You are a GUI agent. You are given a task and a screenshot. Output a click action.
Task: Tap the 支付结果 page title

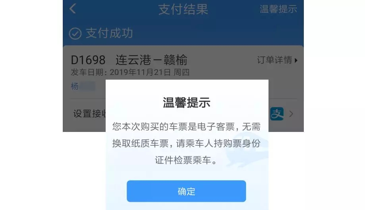pyautogui.click(x=183, y=9)
